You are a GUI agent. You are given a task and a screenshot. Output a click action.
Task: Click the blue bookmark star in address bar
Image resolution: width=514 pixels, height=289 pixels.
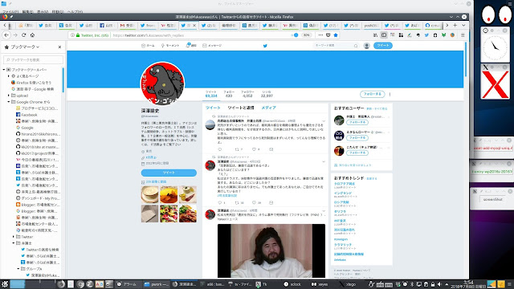pos(336,35)
